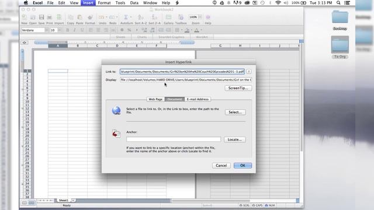Click into the Display text field
Screen dimensions: 374x210
[186, 80]
